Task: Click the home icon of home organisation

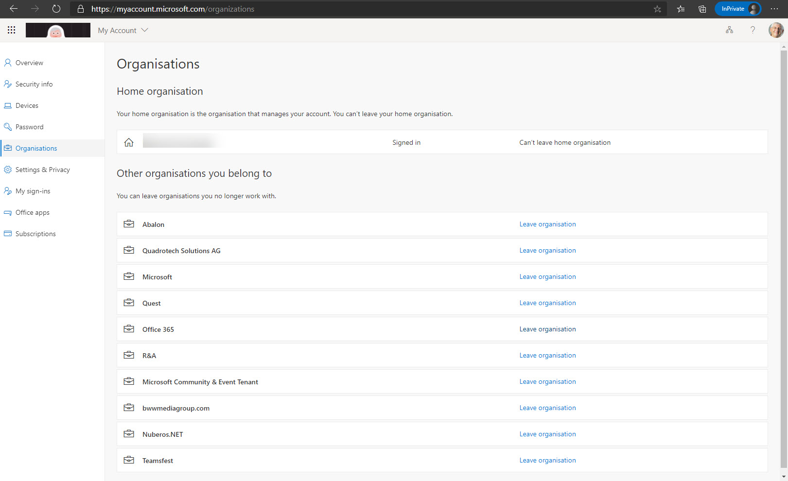Action: (x=129, y=142)
